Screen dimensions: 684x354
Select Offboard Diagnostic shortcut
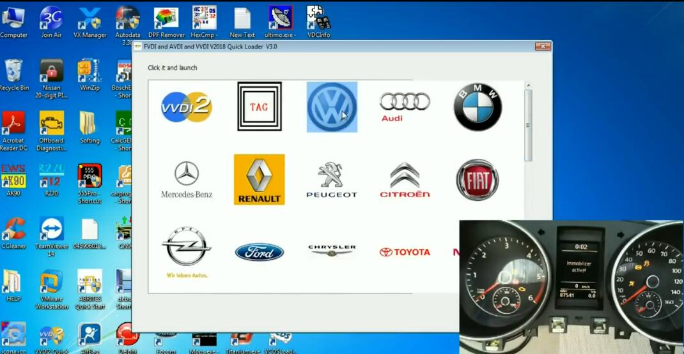(x=52, y=132)
